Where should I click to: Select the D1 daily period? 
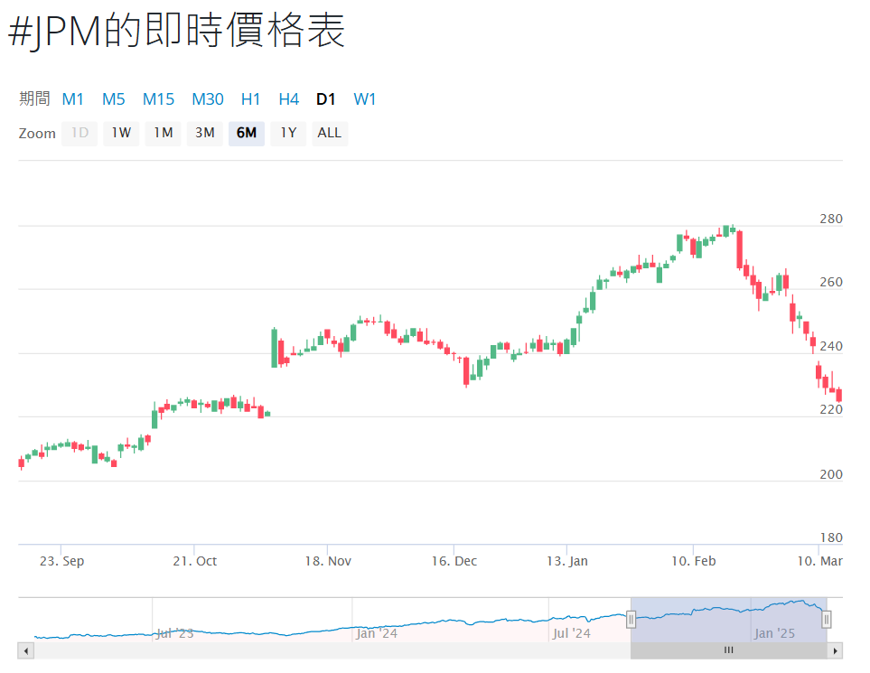[x=325, y=99]
